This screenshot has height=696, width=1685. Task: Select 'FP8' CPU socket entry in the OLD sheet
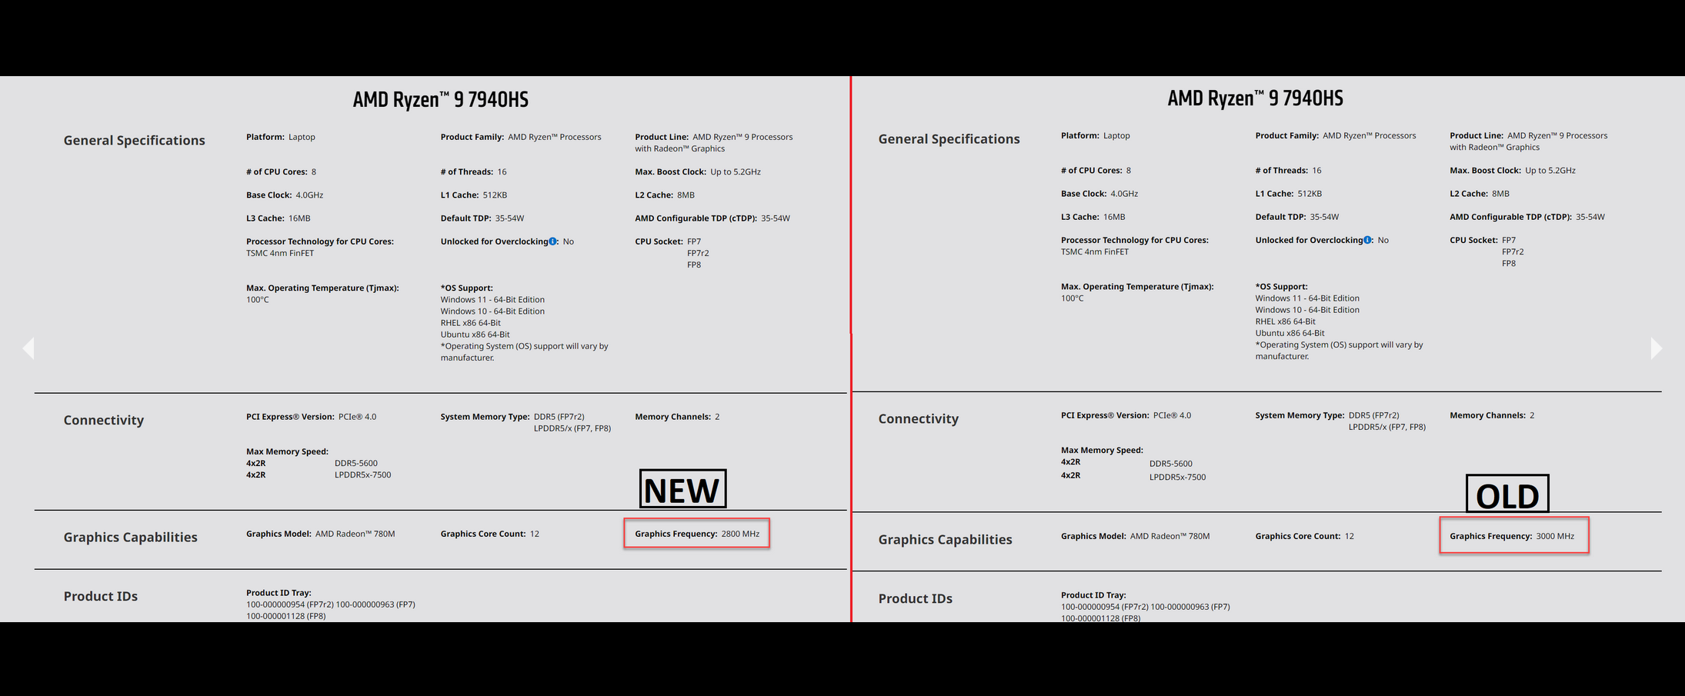[x=1509, y=263]
